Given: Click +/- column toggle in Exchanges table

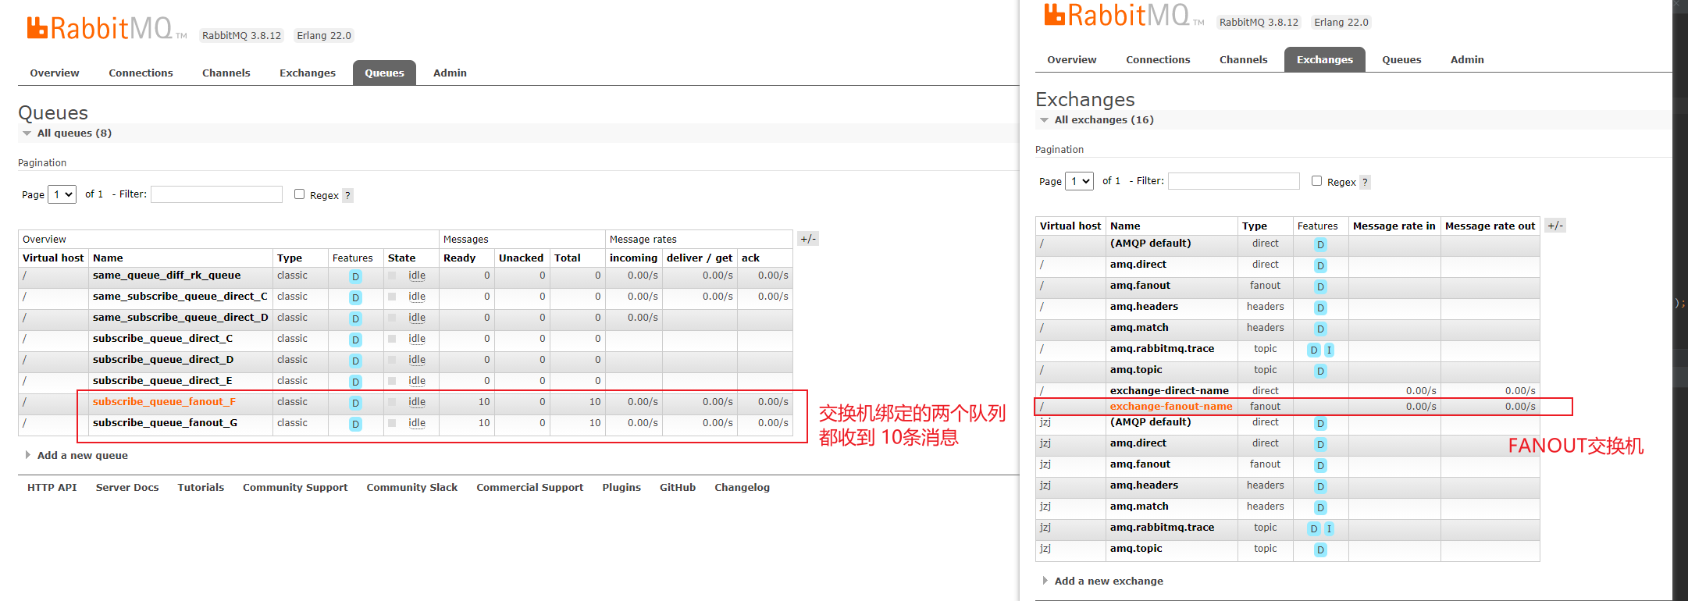Looking at the screenshot, I should coord(1555,226).
